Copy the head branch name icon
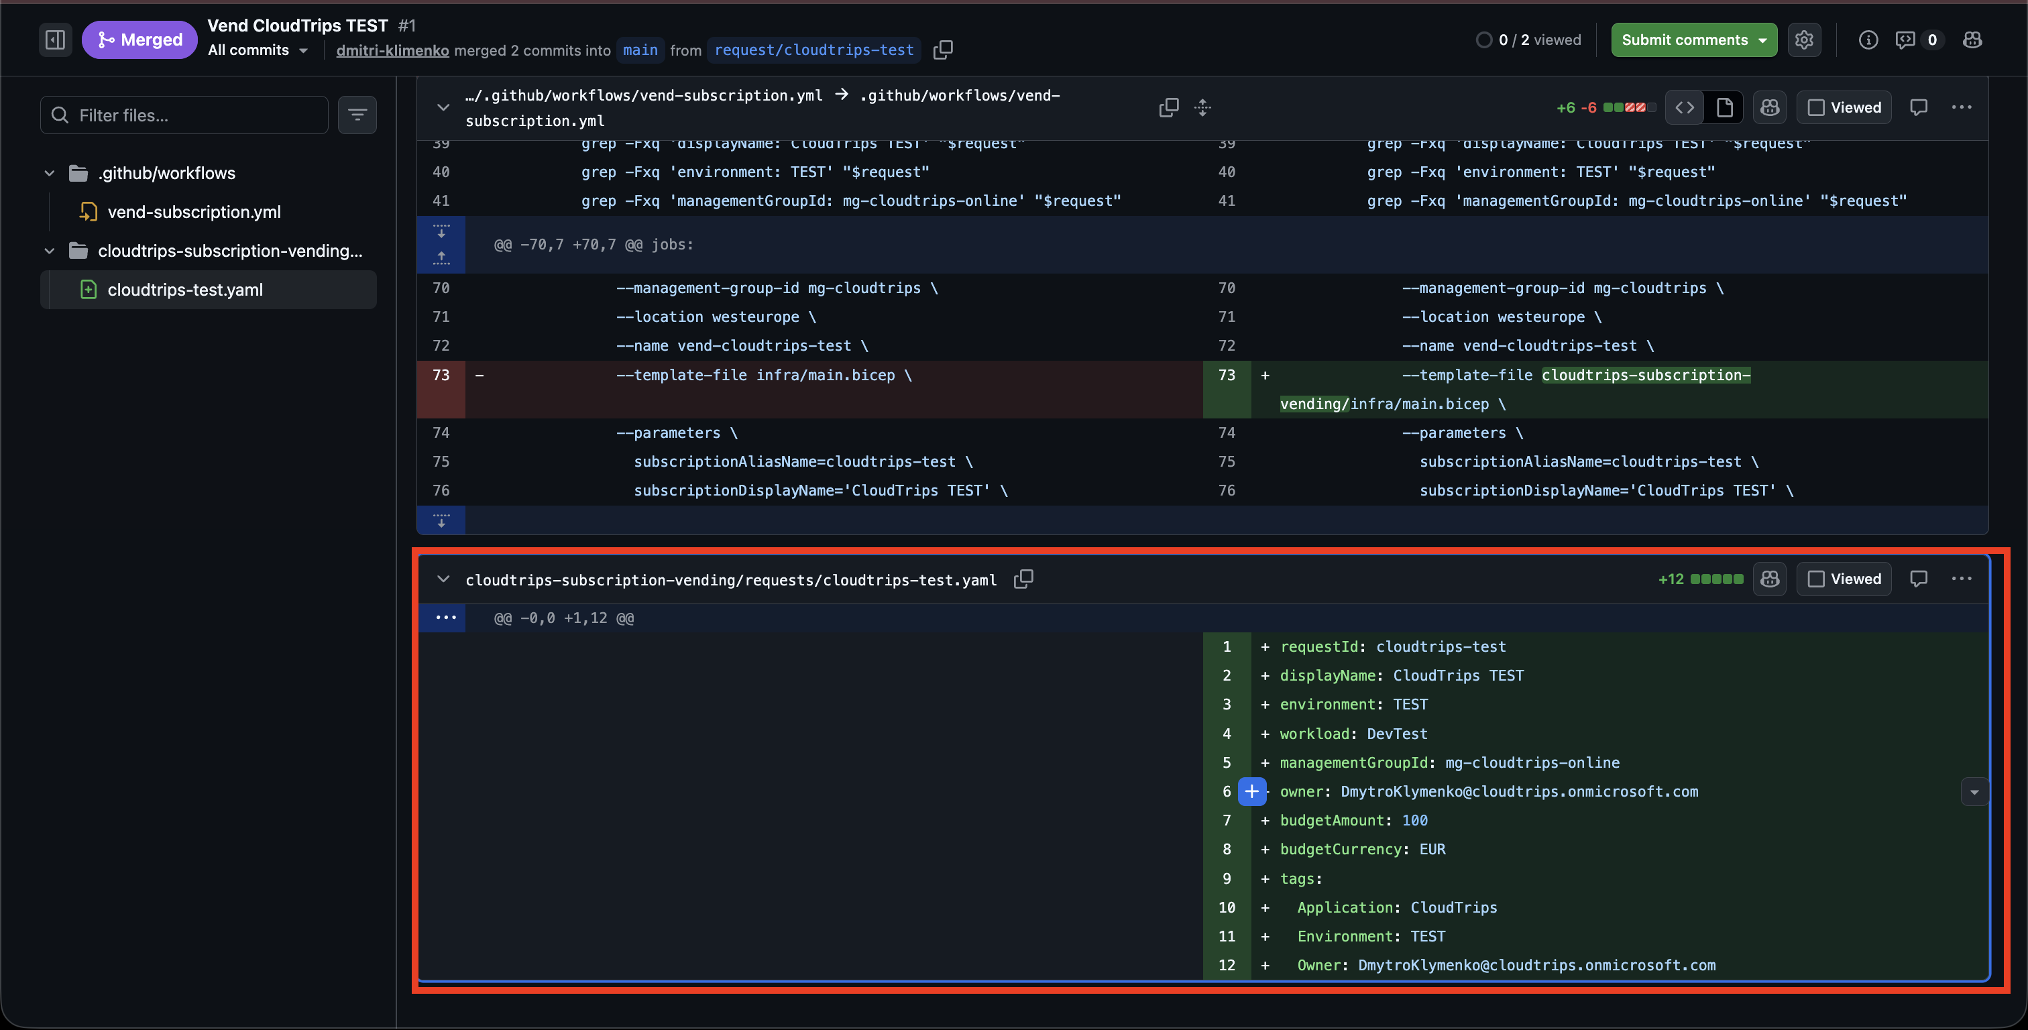This screenshot has width=2028, height=1030. (942, 50)
